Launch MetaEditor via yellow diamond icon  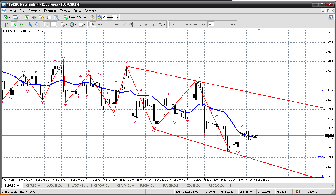92,17
